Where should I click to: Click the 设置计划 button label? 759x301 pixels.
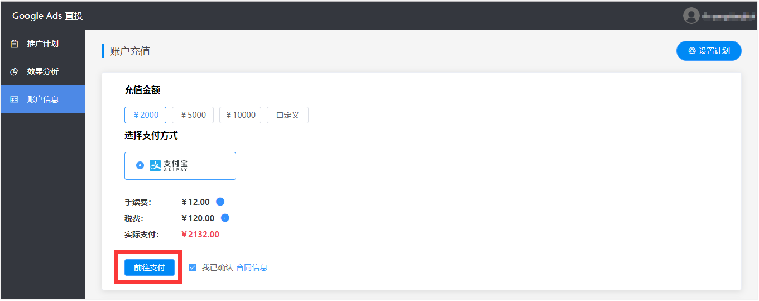[x=714, y=51]
